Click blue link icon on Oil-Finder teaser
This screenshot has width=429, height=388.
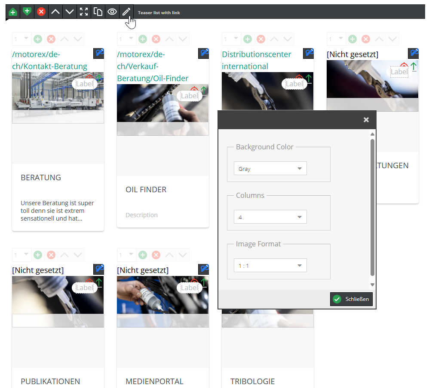point(203,53)
